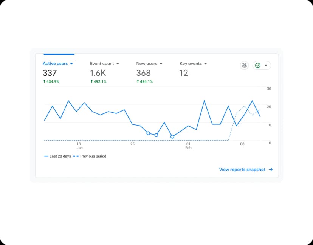Screen dimensions: 313x245
Task: Select the middle anomaly circle on chart
Action: [x=156, y=135]
